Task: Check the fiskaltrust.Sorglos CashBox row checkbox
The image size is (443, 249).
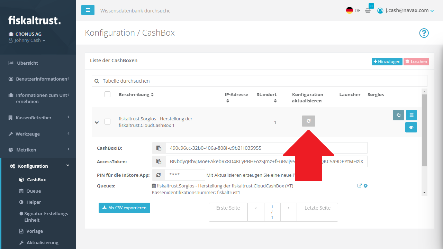Action: point(107,121)
